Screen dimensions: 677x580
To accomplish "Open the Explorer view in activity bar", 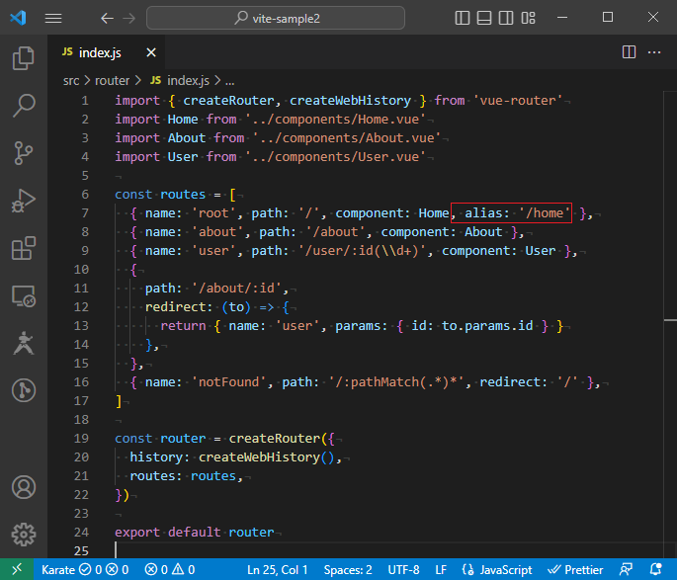I will [24, 58].
